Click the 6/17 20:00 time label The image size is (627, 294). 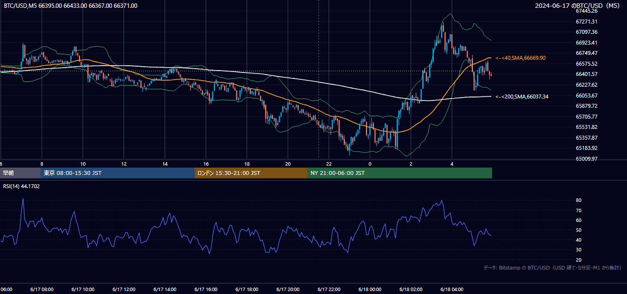[288, 290]
